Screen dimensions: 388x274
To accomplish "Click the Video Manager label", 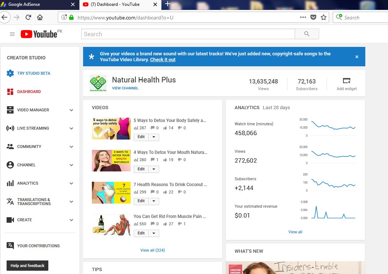I will point(33,110).
